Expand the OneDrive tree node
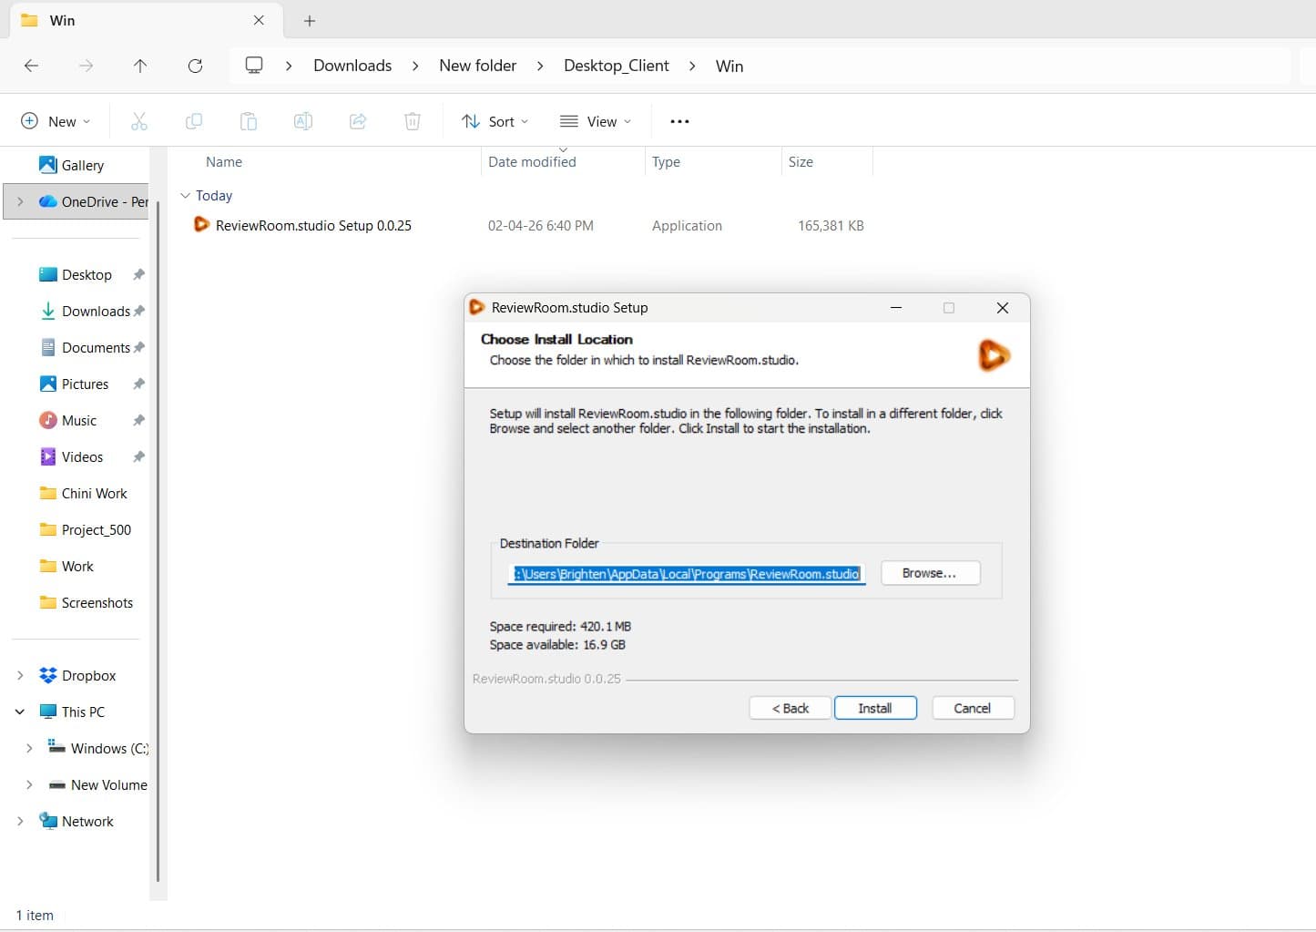This screenshot has width=1316, height=932. pyautogui.click(x=20, y=201)
